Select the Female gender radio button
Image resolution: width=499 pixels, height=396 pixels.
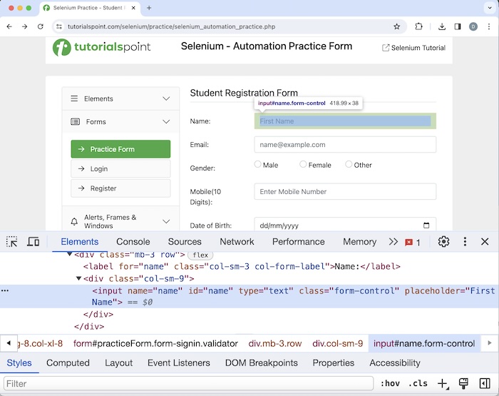(x=303, y=164)
